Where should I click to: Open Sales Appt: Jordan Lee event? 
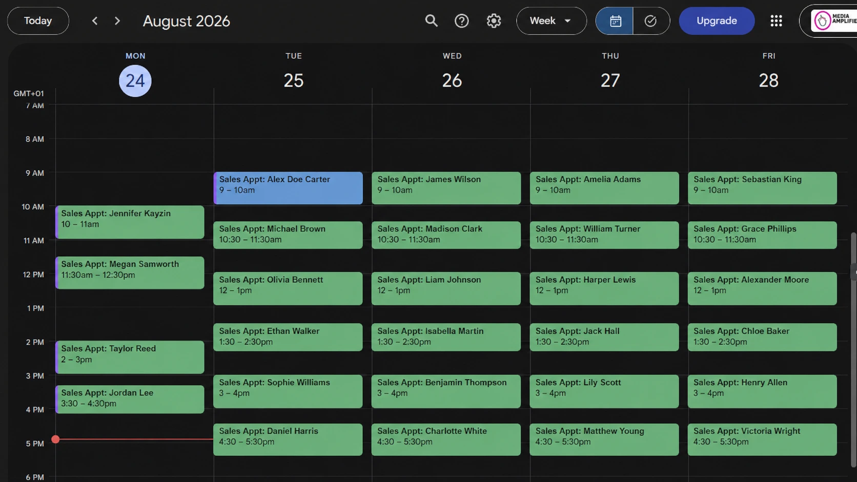(130, 399)
